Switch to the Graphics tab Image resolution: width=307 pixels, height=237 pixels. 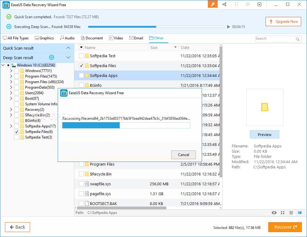pyautogui.click(x=44, y=38)
